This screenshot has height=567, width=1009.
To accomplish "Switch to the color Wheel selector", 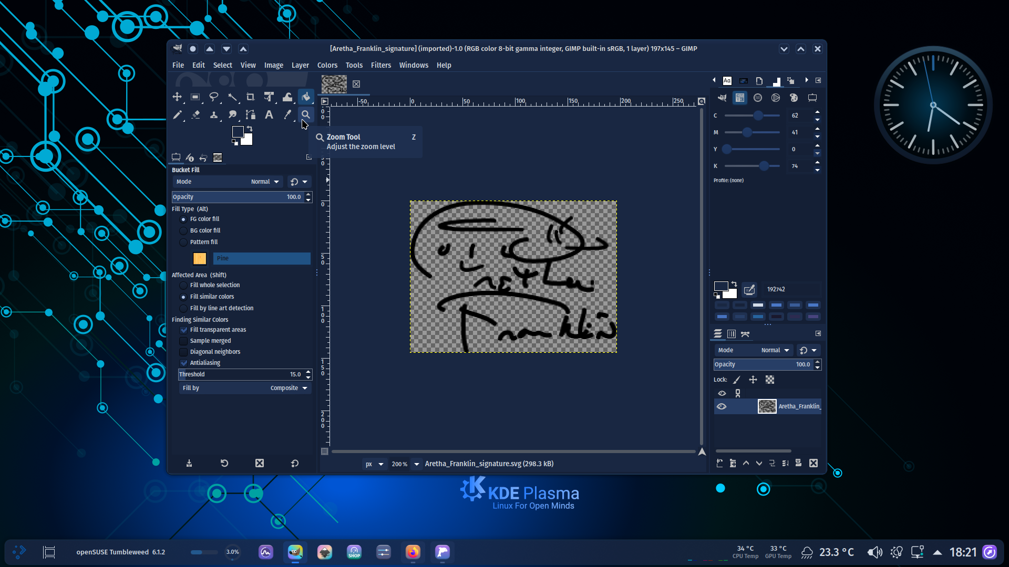I will (x=776, y=98).
